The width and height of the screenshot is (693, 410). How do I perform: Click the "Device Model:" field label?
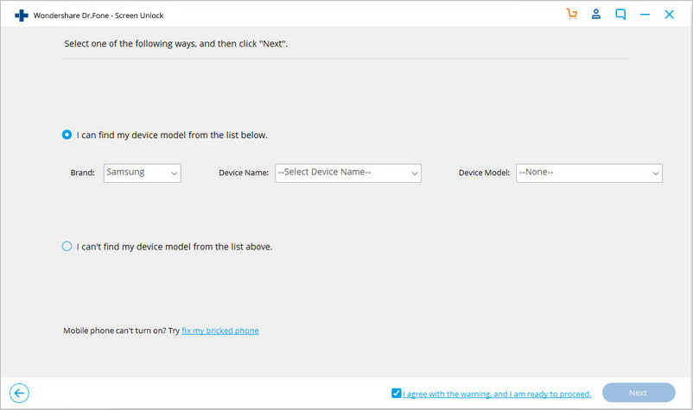point(485,173)
